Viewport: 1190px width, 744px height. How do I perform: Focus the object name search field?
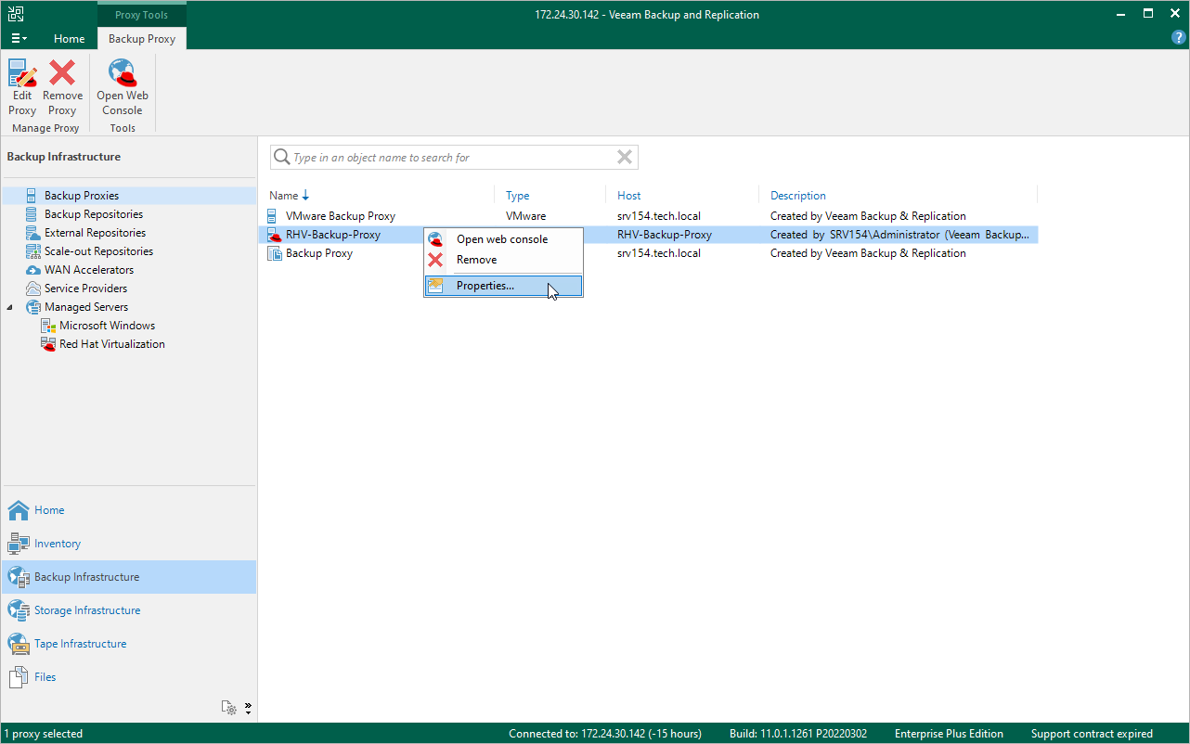[x=455, y=158]
